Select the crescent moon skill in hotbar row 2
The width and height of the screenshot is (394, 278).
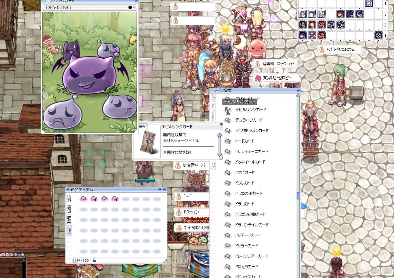click(x=359, y=14)
